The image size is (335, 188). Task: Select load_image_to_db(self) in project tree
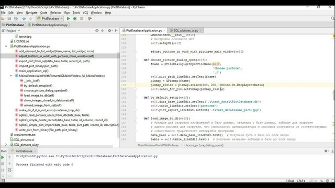[39, 95]
